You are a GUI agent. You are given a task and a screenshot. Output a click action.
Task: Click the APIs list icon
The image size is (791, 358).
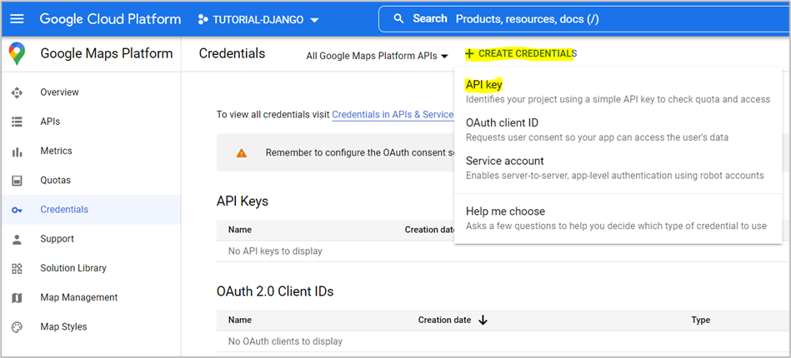pyautogui.click(x=18, y=122)
